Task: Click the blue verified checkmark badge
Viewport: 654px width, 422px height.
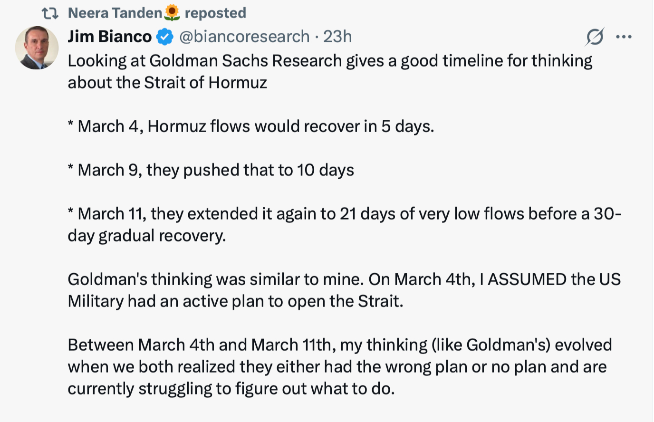Action: pos(165,37)
